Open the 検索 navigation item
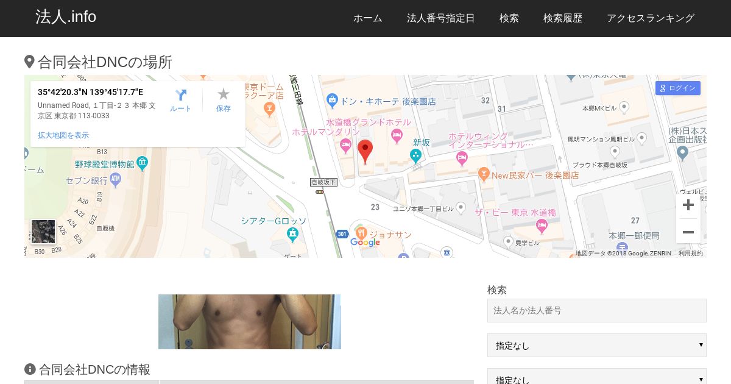 click(509, 18)
